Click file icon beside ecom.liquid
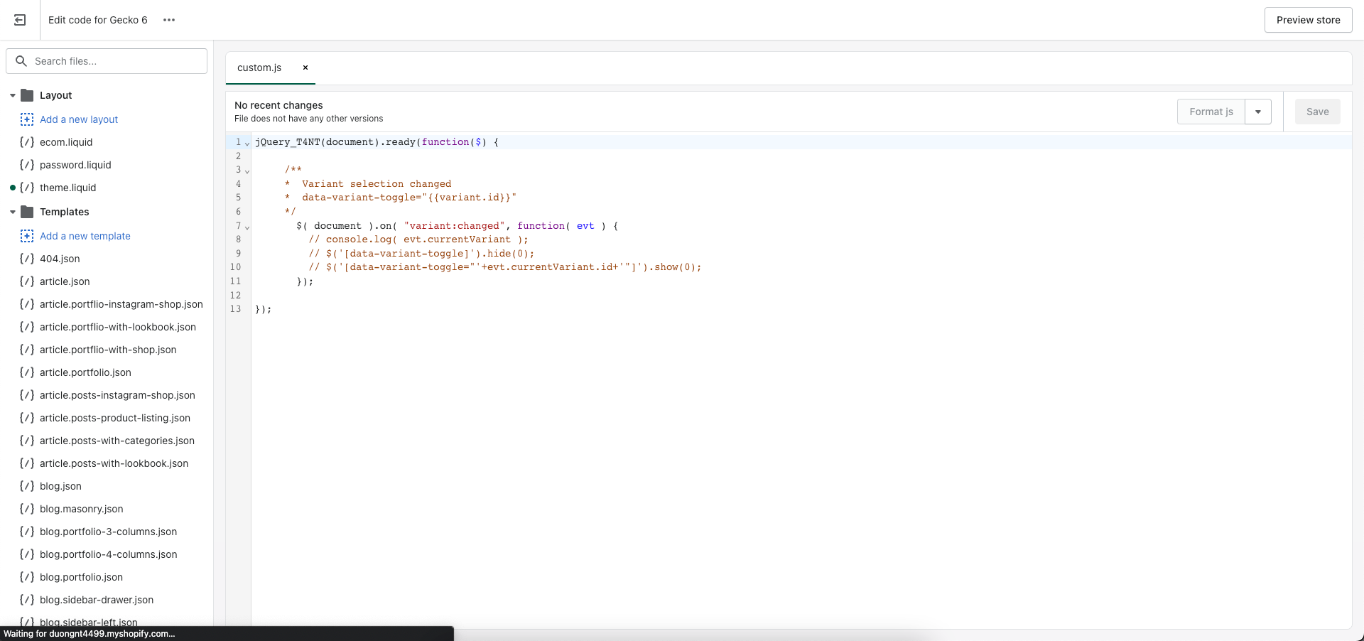 tap(27, 142)
